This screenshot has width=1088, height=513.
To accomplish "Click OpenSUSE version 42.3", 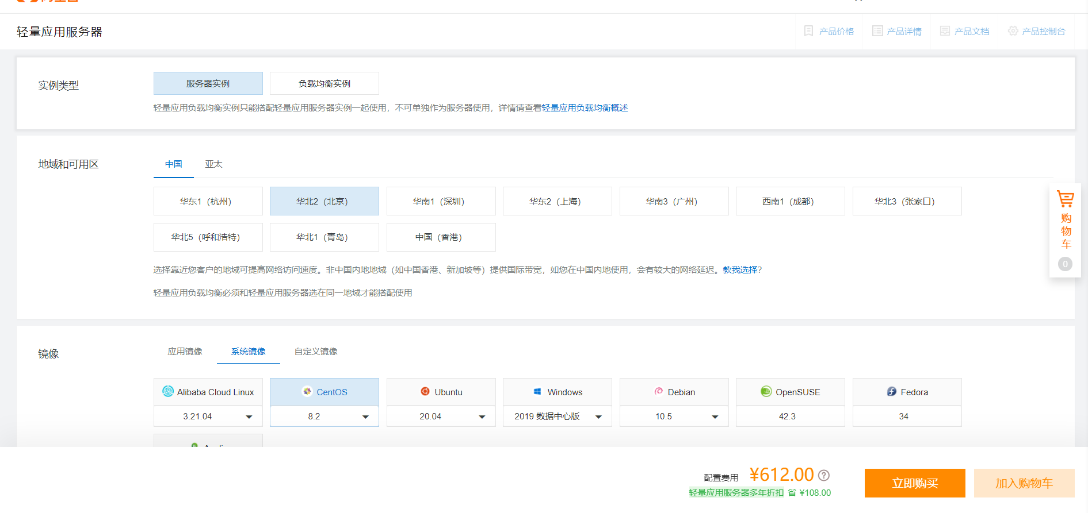I will click(x=791, y=416).
